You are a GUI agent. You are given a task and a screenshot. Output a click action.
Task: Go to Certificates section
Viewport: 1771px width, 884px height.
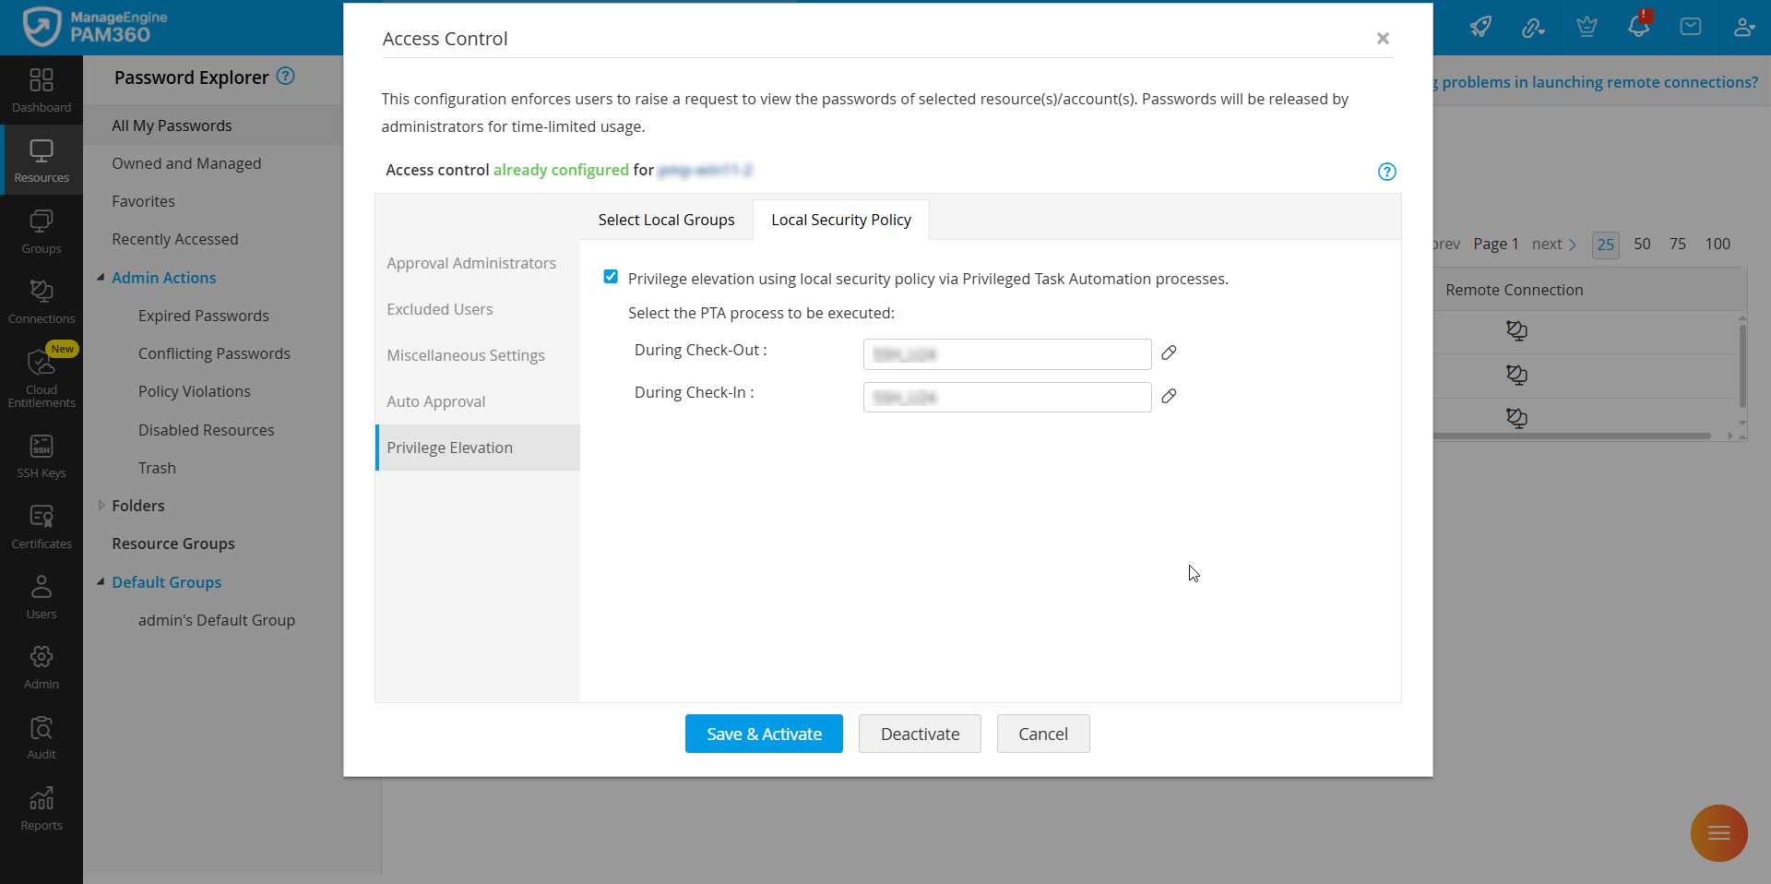[42, 527]
